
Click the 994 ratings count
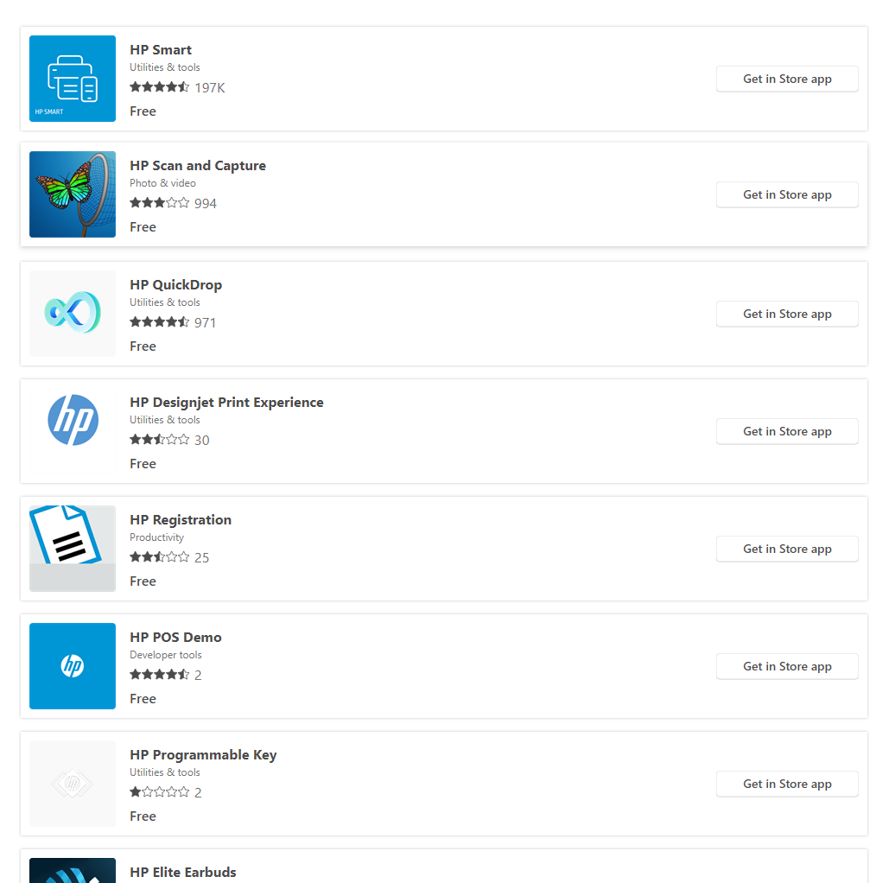(x=206, y=204)
